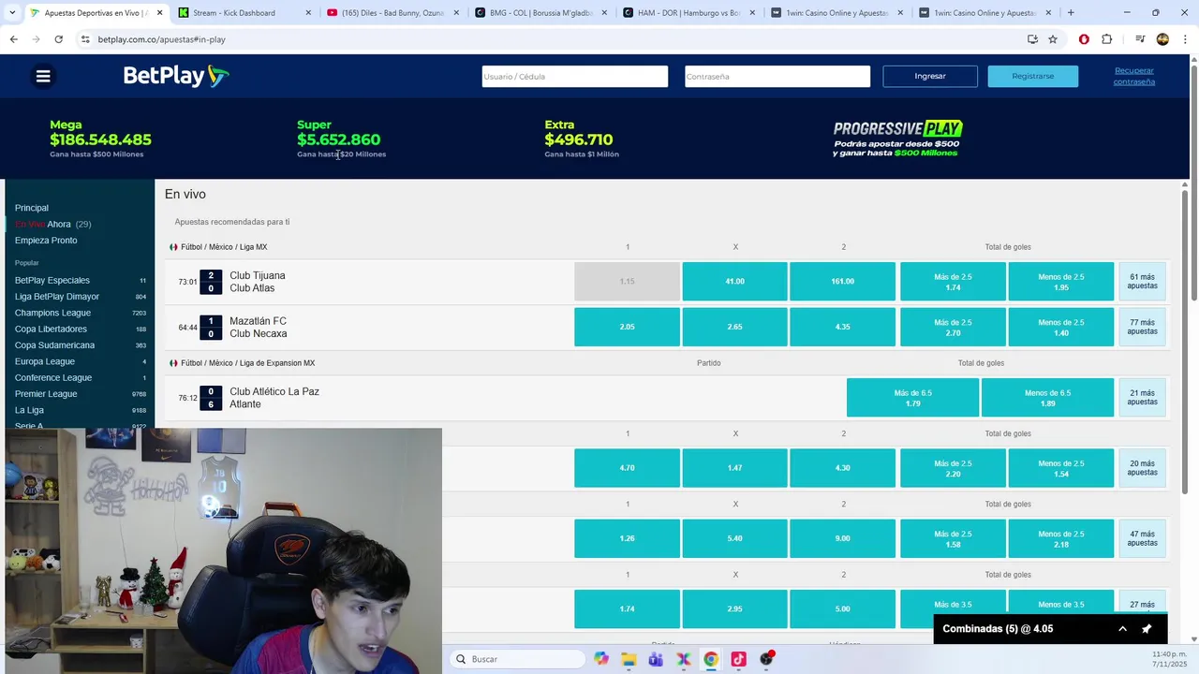Select Club Atlas win odds 161.00
The image size is (1199, 674).
pos(842,281)
